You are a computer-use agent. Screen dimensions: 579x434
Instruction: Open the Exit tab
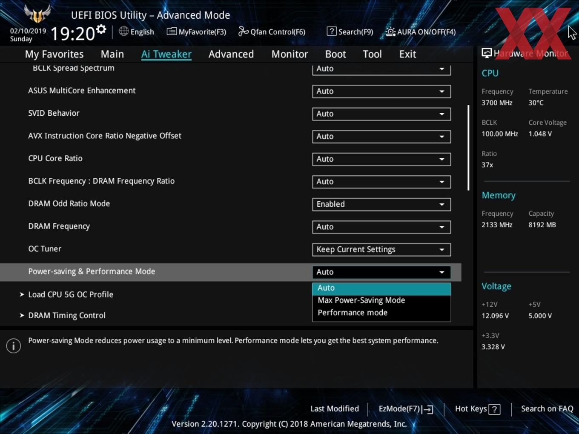tap(407, 54)
